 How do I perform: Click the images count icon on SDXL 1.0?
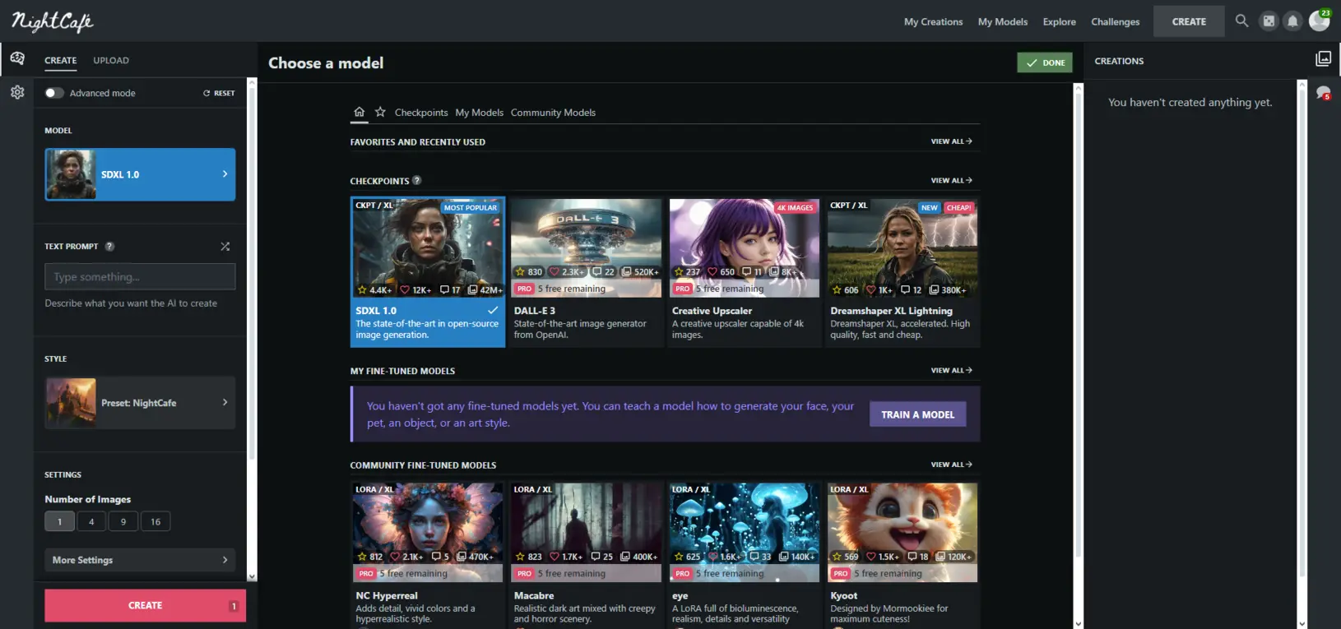click(472, 290)
